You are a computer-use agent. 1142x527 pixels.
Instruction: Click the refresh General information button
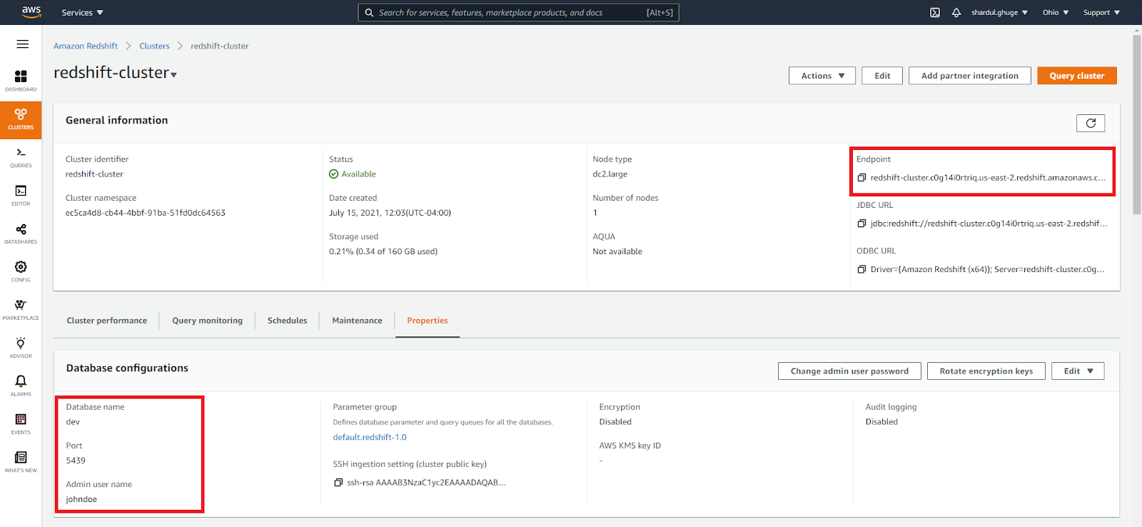pyautogui.click(x=1090, y=124)
